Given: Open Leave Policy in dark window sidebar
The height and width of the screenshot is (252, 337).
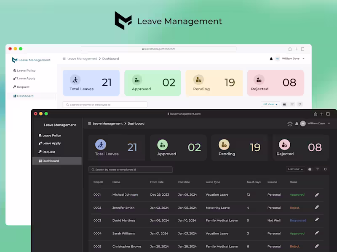Looking at the screenshot, I should 50,135.
